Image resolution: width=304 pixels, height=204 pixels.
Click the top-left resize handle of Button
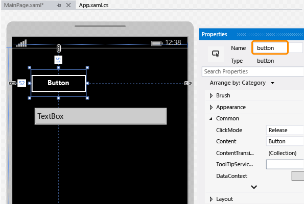30,67
